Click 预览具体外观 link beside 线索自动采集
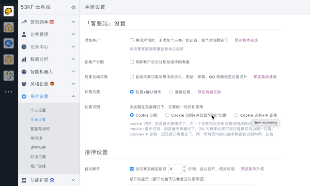 click(265, 77)
